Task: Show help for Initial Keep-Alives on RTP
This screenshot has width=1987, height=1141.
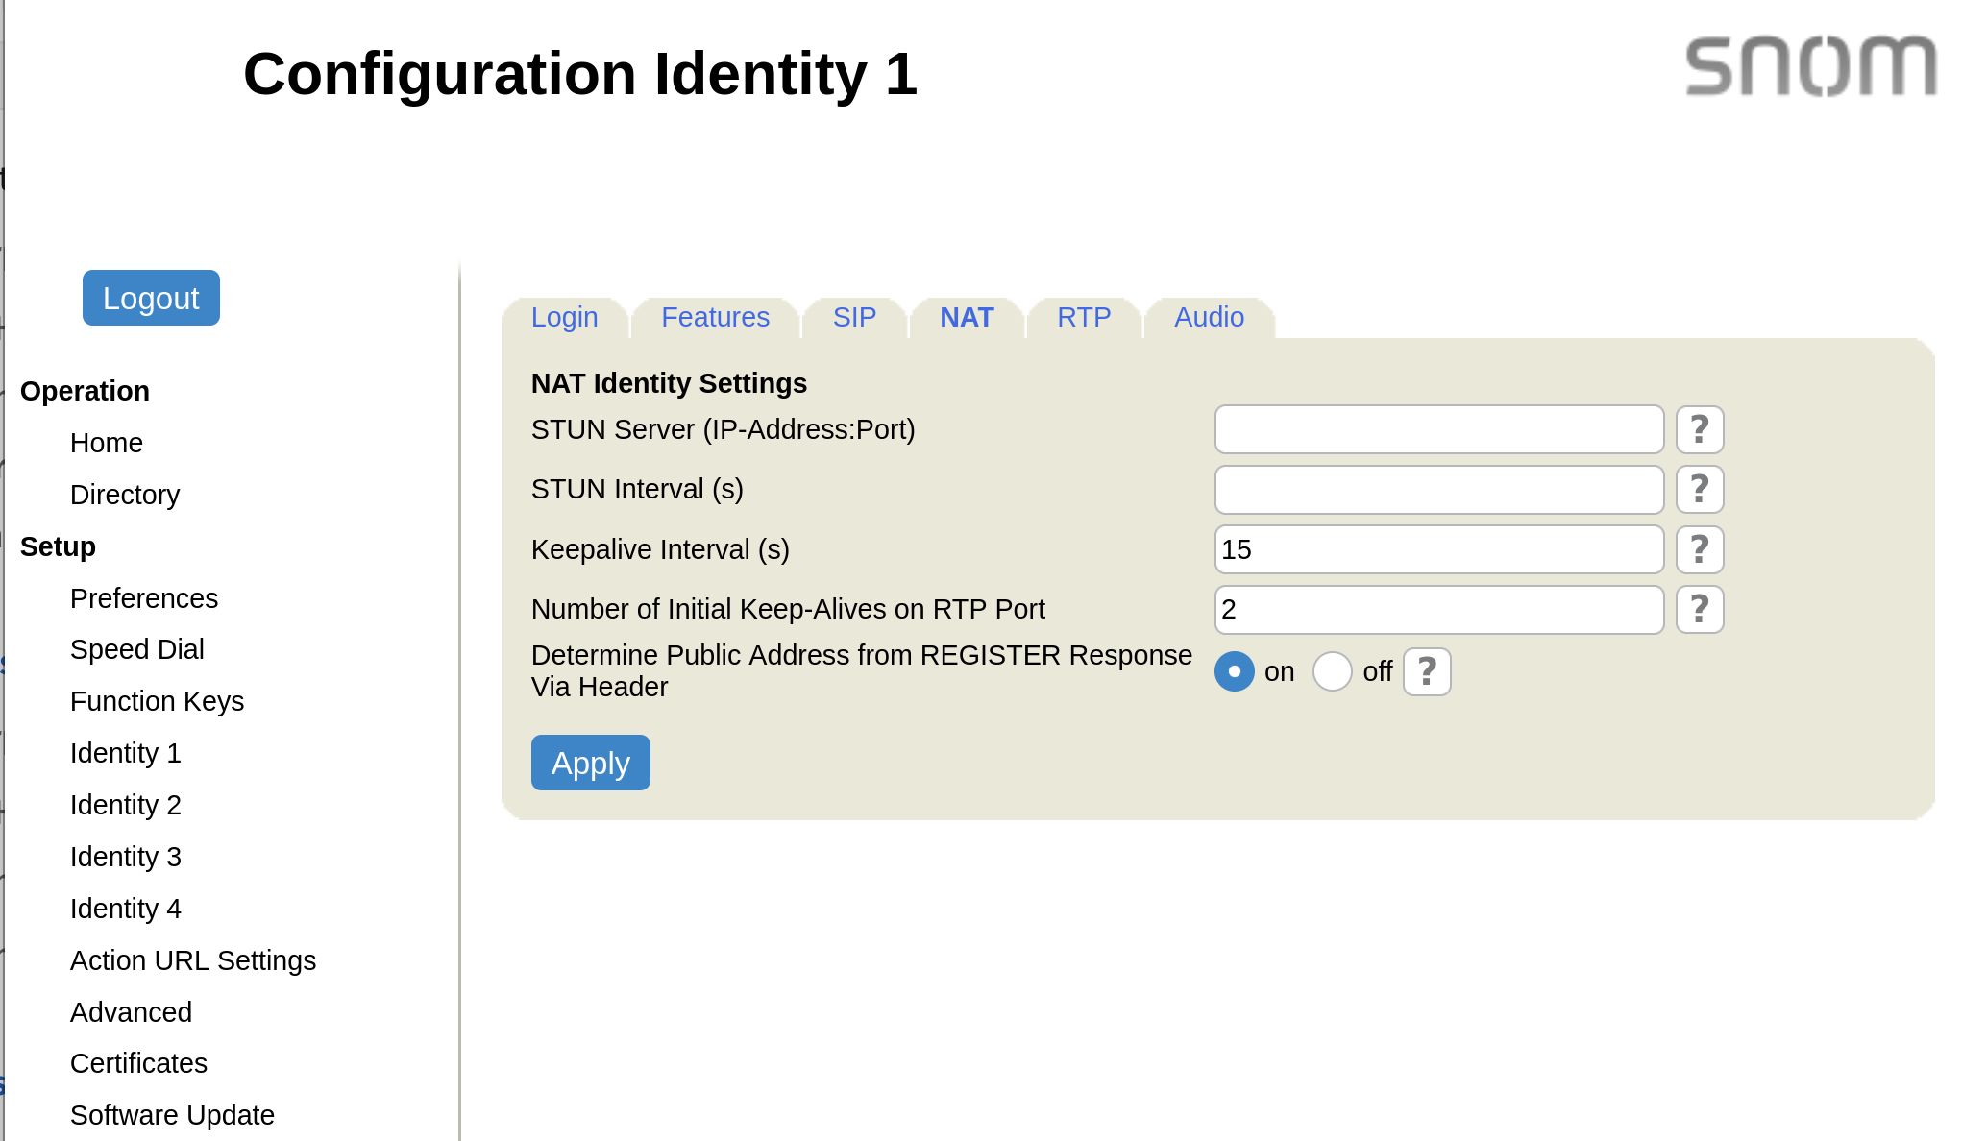Action: 1699,609
